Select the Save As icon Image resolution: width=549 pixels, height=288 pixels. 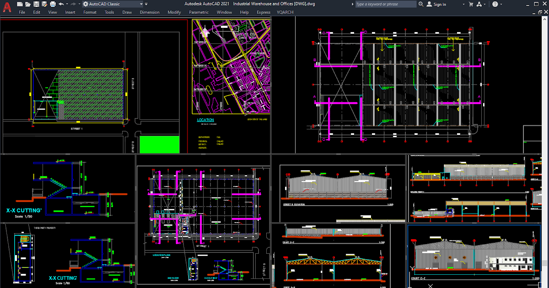44,4
